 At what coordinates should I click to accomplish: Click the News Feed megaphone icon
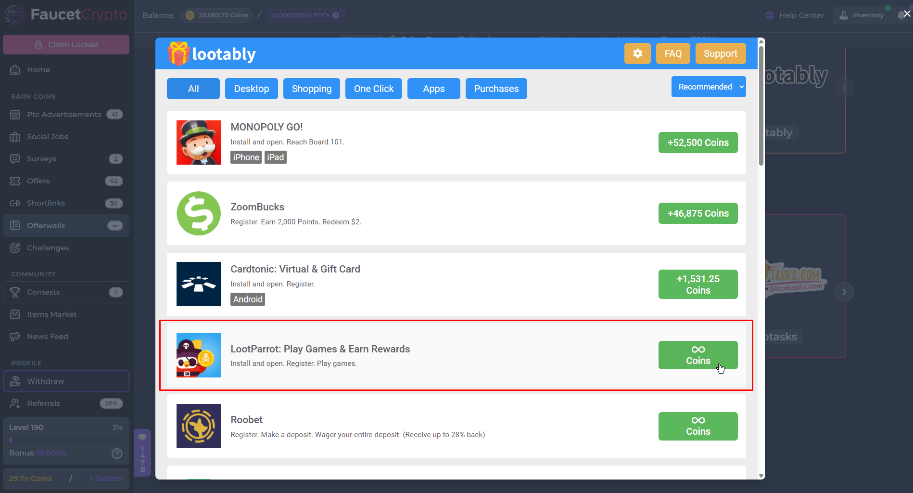coord(15,337)
